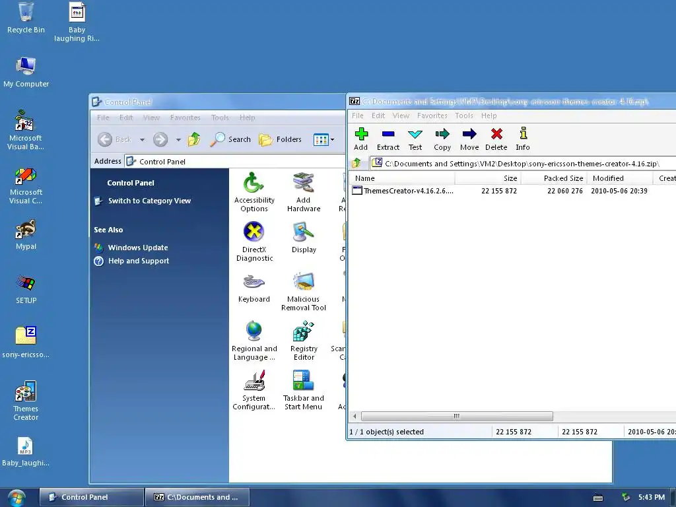Image resolution: width=676 pixels, height=507 pixels.
Task: Select Recycle Bin on desktop
Action: coord(26,18)
